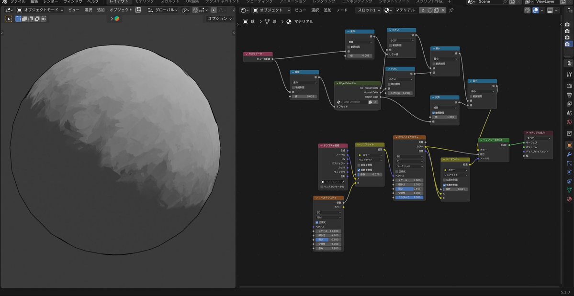Click the magnet snapping icon in viewport header
574x296 pixels.
195,10
